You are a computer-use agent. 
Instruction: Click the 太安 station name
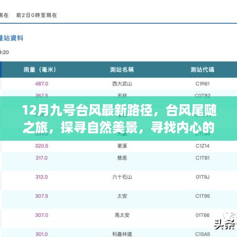coord(122,196)
